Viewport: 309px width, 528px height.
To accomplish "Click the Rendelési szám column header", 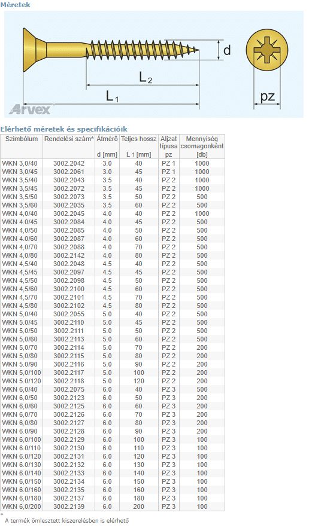I will pyautogui.click(x=69, y=139).
